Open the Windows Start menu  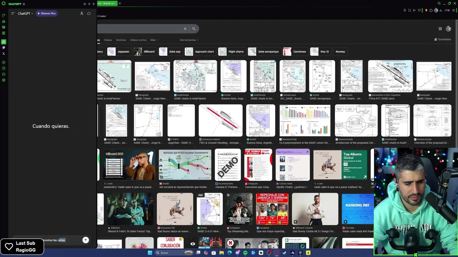tap(150, 253)
